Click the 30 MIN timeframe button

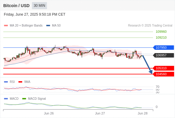(x=39, y=6)
